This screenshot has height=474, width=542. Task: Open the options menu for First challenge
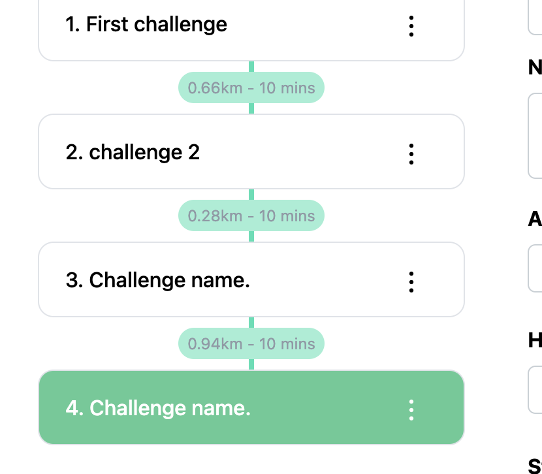click(411, 26)
